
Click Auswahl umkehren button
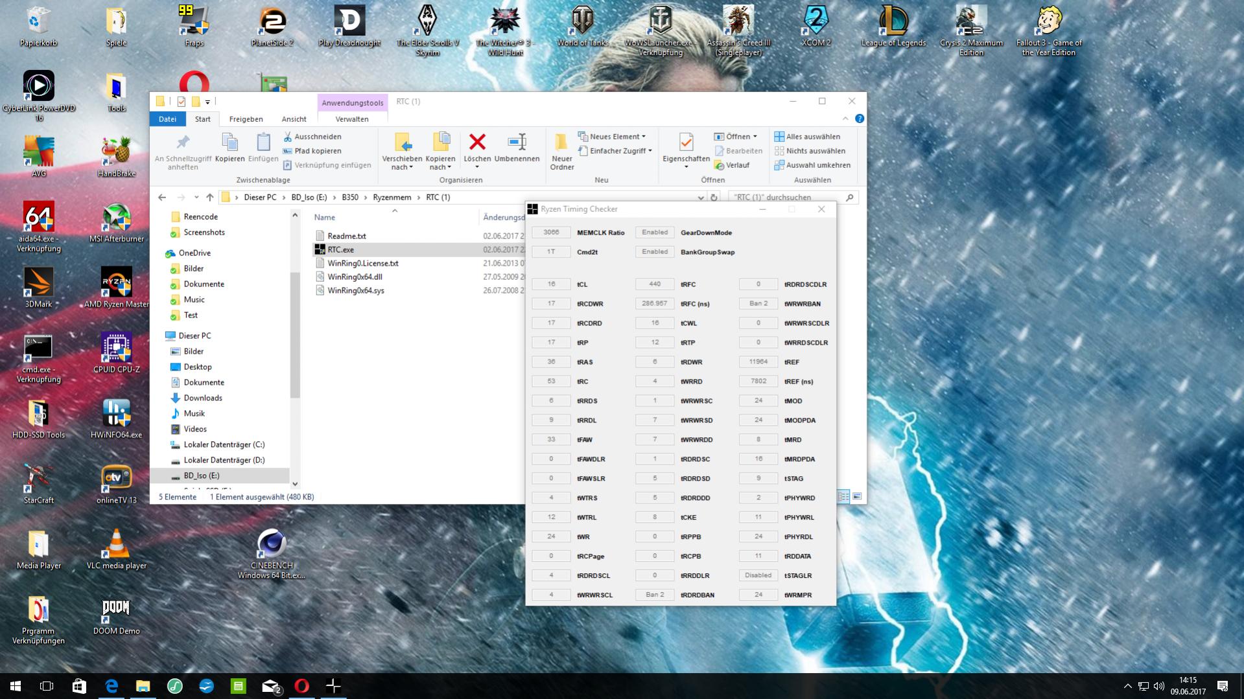pyautogui.click(x=812, y=165)
